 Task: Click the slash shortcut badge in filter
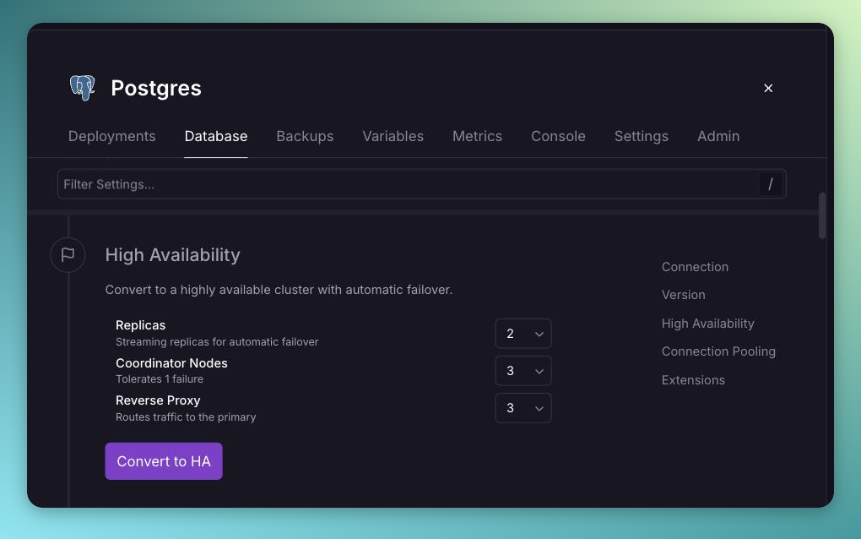coord(771,184)
